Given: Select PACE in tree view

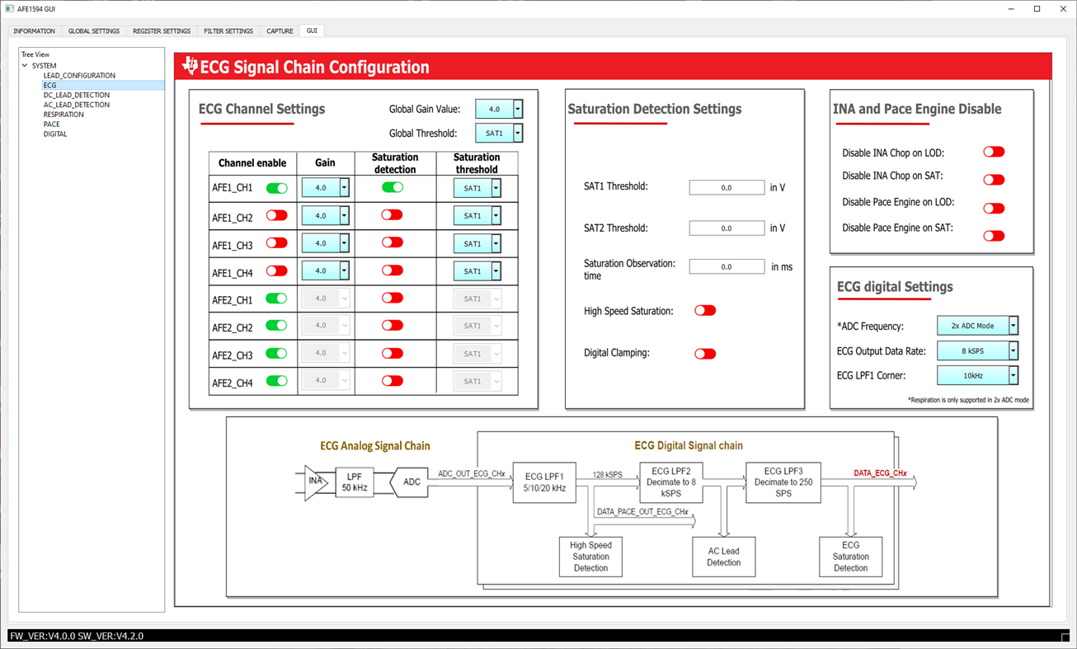Looking at the screenshot, I should coord(52,125).
